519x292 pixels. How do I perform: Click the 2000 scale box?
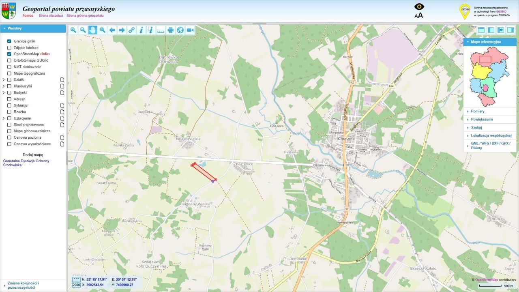tap(76, 285)
